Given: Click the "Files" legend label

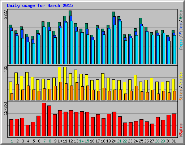Looking at the screenshot, I should 181,29.
